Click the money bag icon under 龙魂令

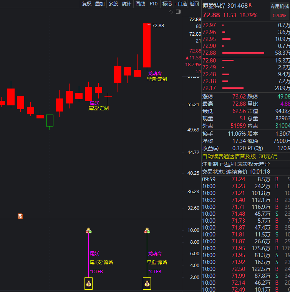click(x=147, y=284)
